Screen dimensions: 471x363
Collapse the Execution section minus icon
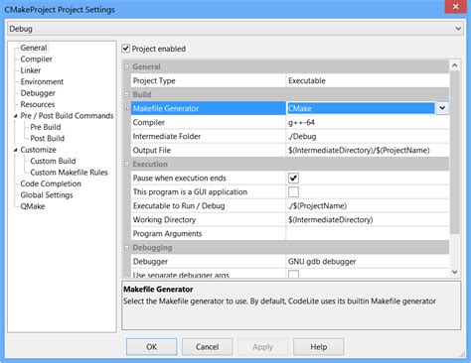coord(126,164)
